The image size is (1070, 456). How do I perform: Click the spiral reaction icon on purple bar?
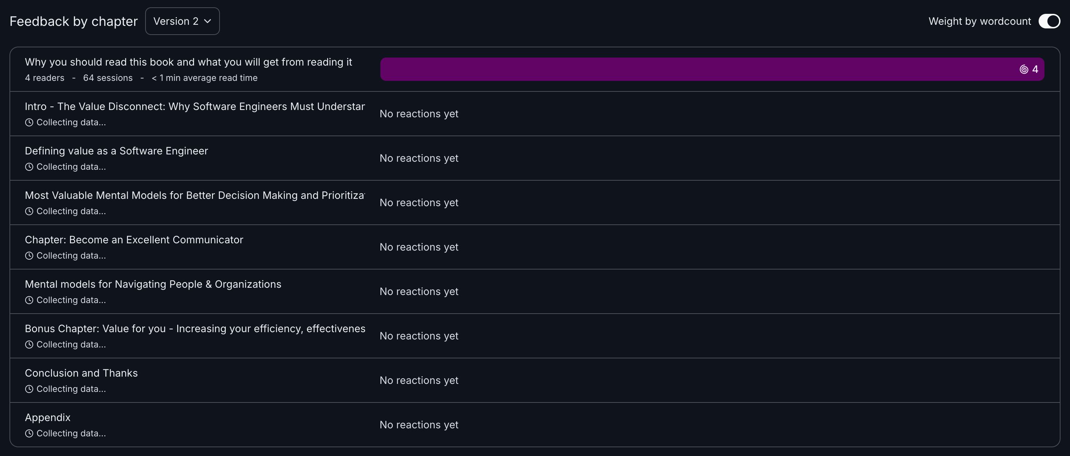click(1024, 69)
